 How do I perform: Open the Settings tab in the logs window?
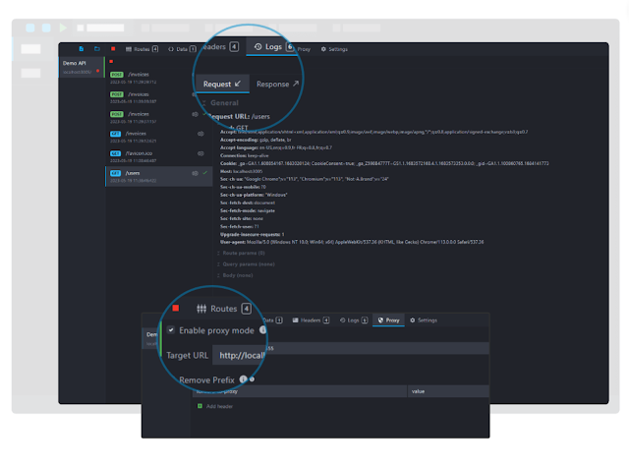point(334,49)
